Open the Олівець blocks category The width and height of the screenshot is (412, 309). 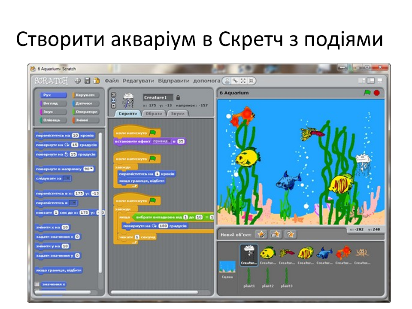point(53,120)
